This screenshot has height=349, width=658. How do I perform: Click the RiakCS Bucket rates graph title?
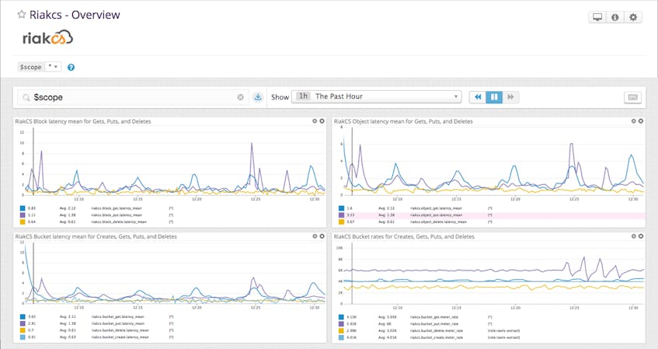pos(404,236)
